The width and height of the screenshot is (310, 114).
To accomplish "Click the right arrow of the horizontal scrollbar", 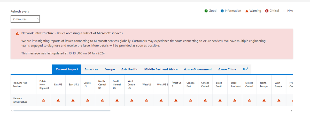I will pyautogui.click(x=292, y=111).
